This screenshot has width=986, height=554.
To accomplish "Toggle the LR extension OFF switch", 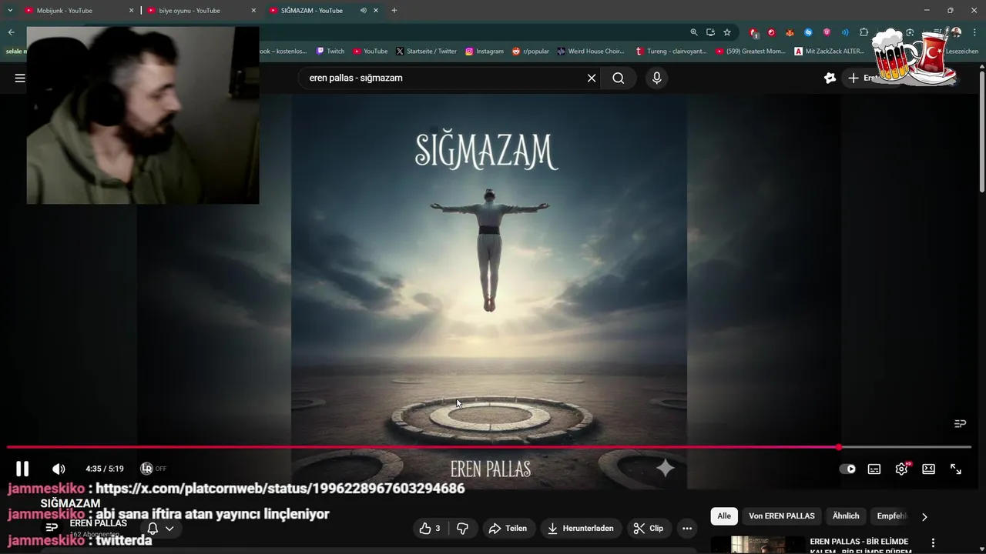I will click(153, 469).
